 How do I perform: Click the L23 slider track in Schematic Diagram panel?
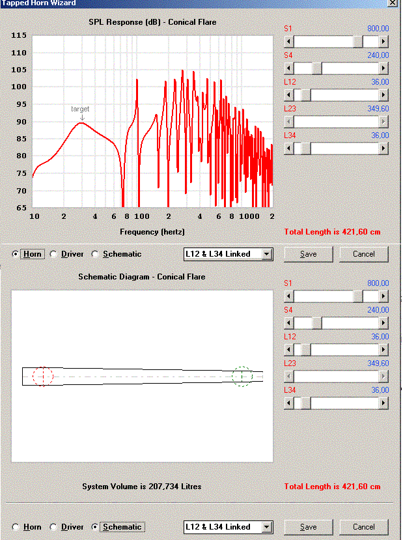(336, 377)
